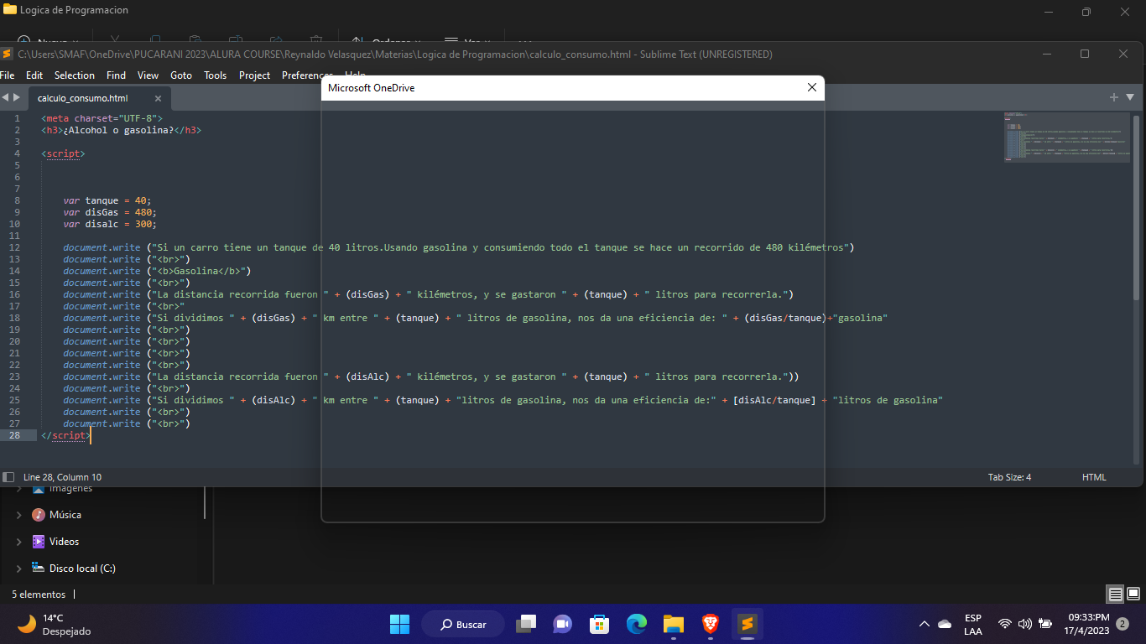The width and height of the screenshot is (1146, 644).
Task: Open the weather widget showing 14°C
Action: [x=55, y=624]
